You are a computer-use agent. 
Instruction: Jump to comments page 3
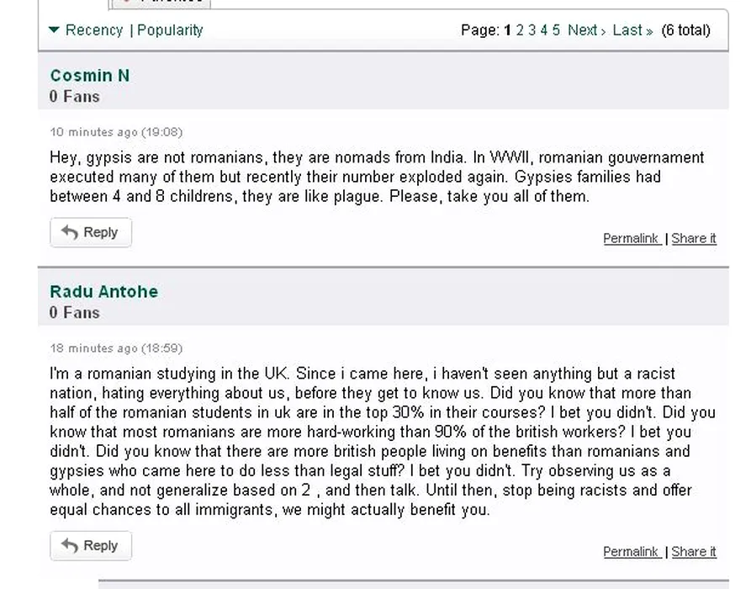point(532,30)
